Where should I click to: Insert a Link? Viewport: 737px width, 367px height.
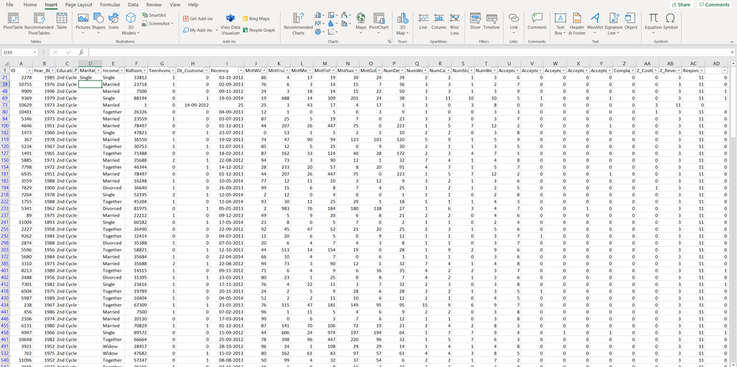coord(514,24)
